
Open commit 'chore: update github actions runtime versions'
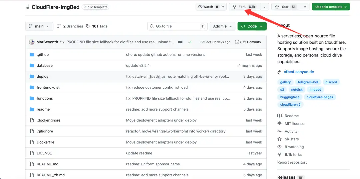pyautogui.click(x=166, y=55)
